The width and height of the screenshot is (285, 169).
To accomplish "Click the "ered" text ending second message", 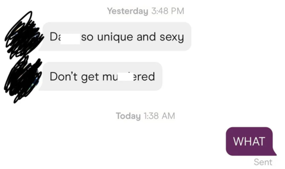I will 144,76.
